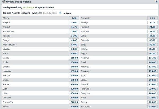Screen dimensions: 159x109
Task: Click the 'Szwajcaria' country name
Action: point(86,93)
